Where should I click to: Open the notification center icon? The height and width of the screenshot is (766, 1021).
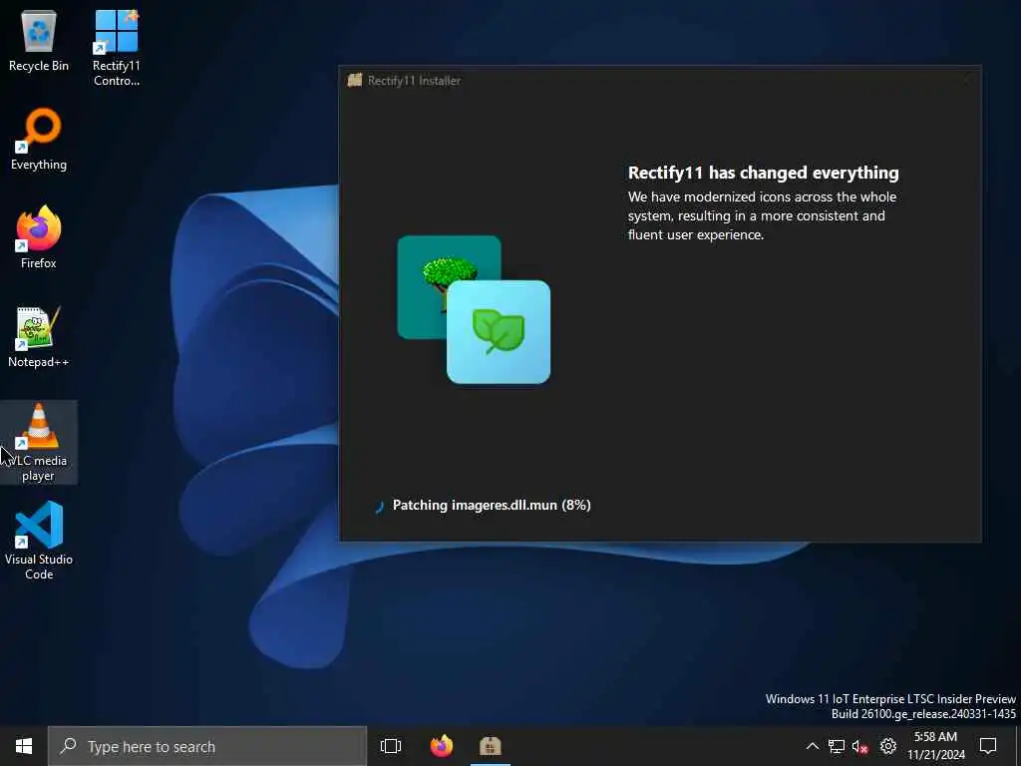(x=988, y=746)
